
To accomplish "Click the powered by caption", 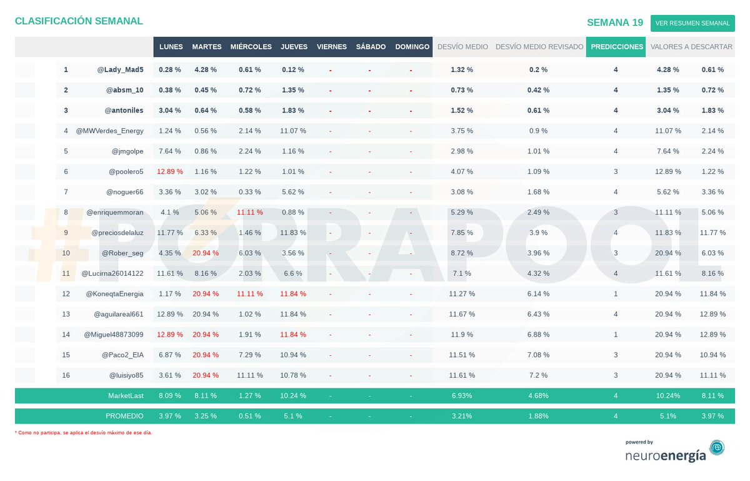I will (639, 442).
